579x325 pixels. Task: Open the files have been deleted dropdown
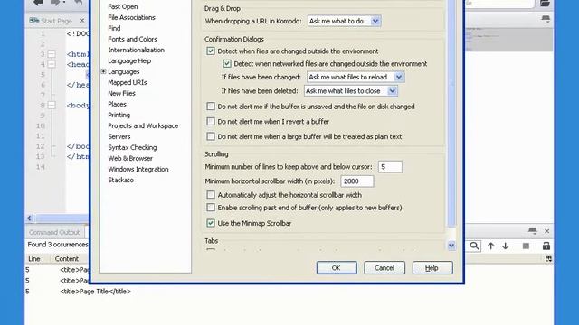[x=351, y=90]
